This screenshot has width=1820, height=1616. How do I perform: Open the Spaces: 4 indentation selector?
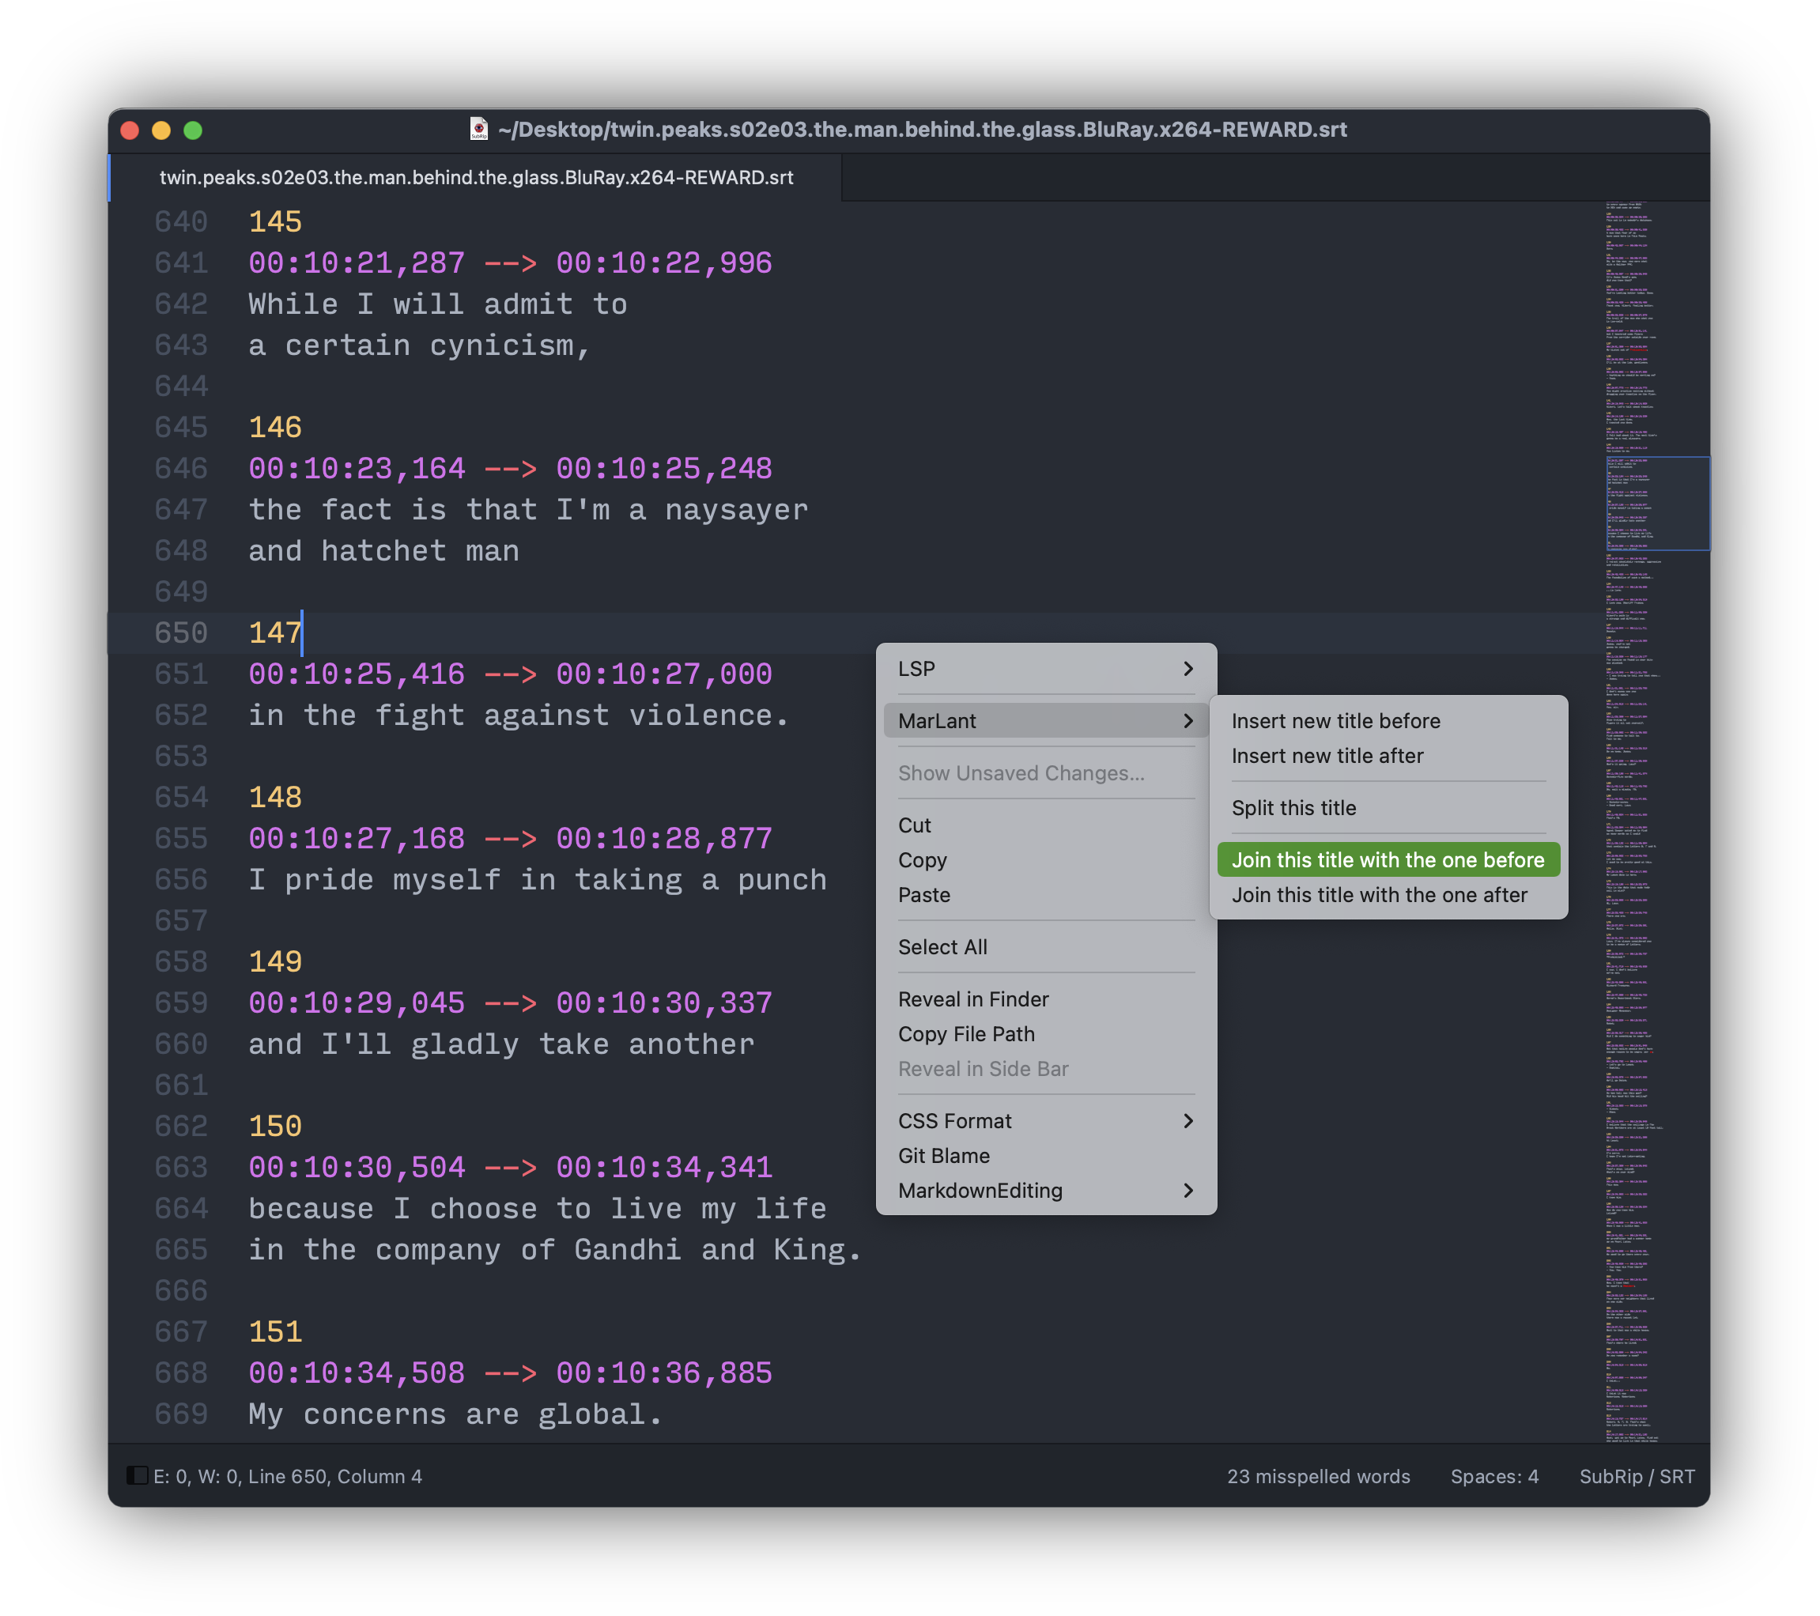click(1493, 1476)
